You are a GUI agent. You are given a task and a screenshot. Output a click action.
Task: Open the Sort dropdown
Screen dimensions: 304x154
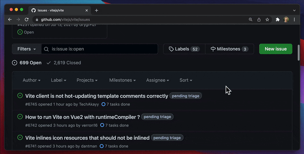[186, 80]
